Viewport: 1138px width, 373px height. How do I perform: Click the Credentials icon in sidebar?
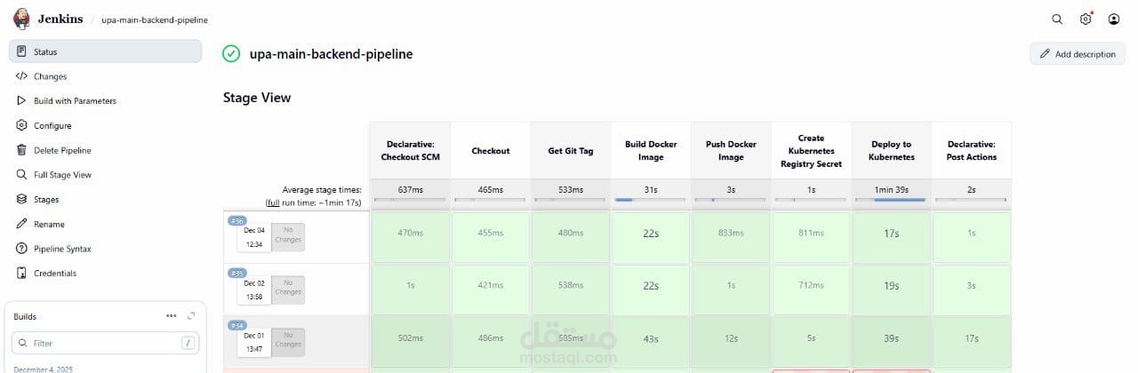tap(22, 274)
